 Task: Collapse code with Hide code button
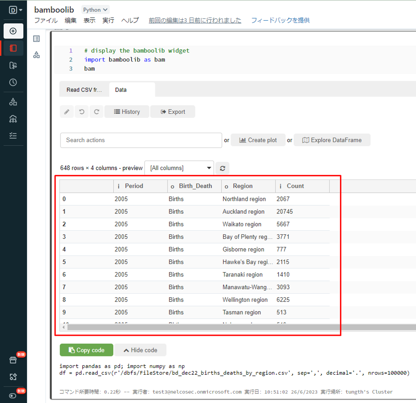(140, 350)
